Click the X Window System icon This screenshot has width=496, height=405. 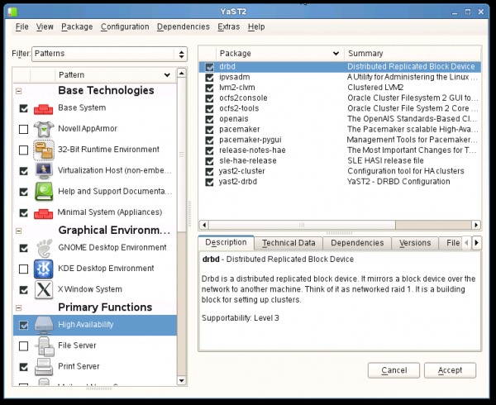[x=44, y=290]
